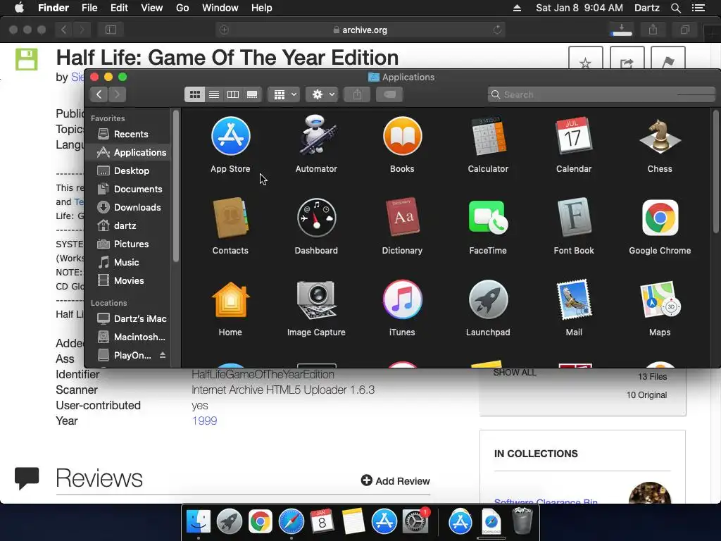Click the 1999 year link
The image size is (721, 541).
[x=204, y=421]
